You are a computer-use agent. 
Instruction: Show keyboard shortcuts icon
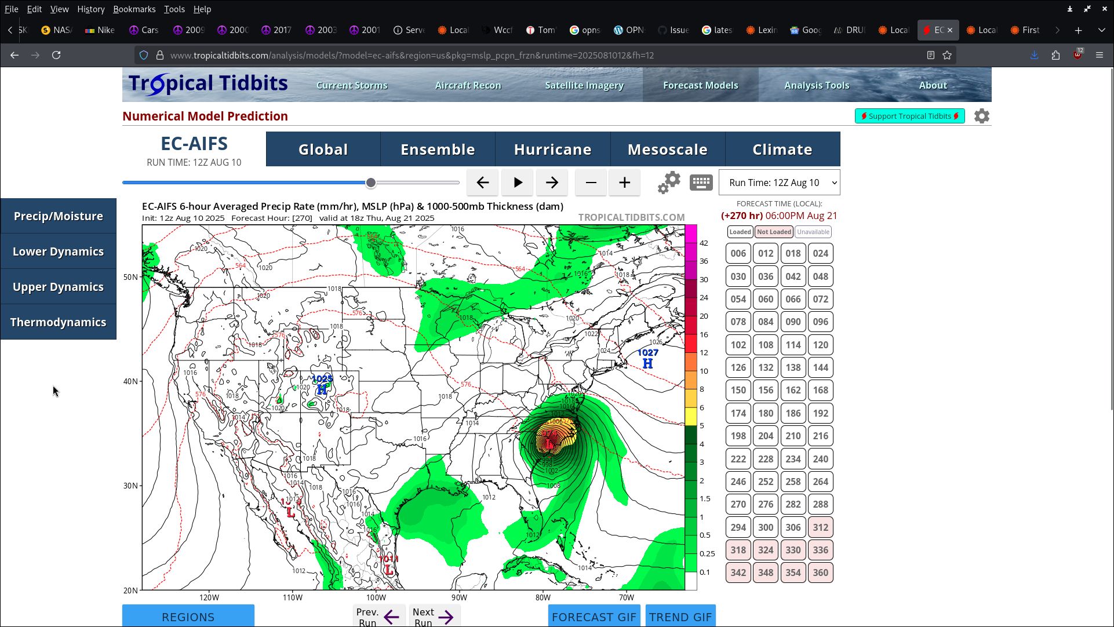coord(701,183)
